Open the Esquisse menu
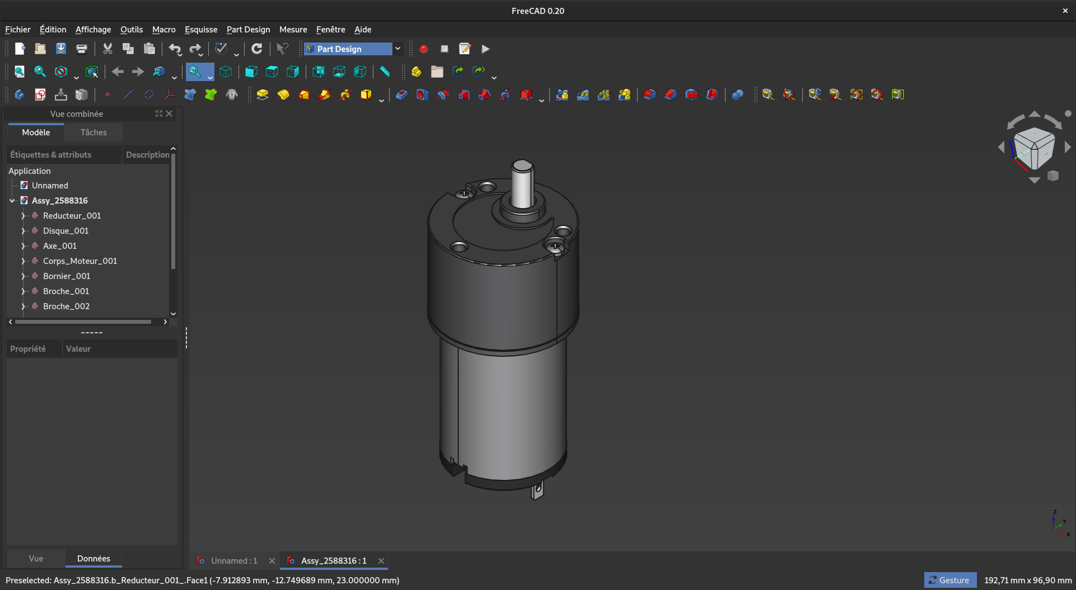The image size is (1076, 590). [x=201, y=30]
